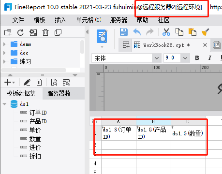
Task: Open the 帮助 menu
Action: pos(143,20)
